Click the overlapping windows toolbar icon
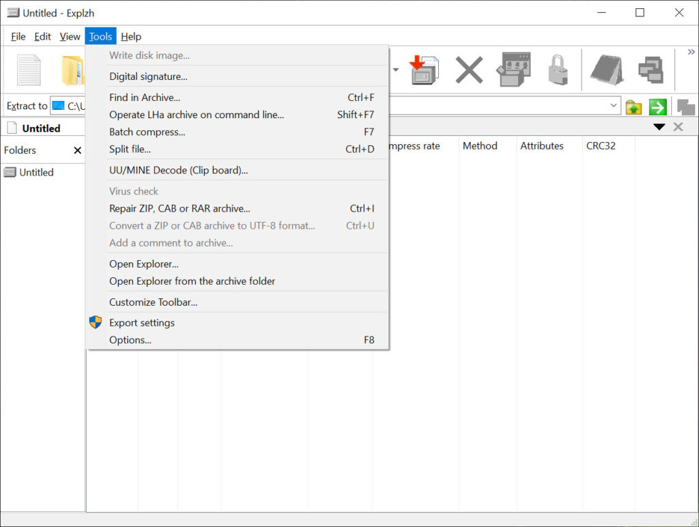The width and height of the screenshot is (699, 527). 651,70
